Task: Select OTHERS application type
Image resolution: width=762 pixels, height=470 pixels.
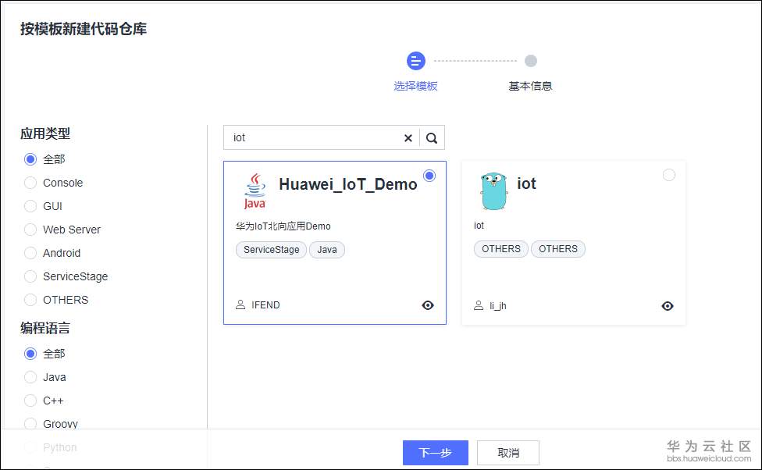Action: tap(30, 300)
